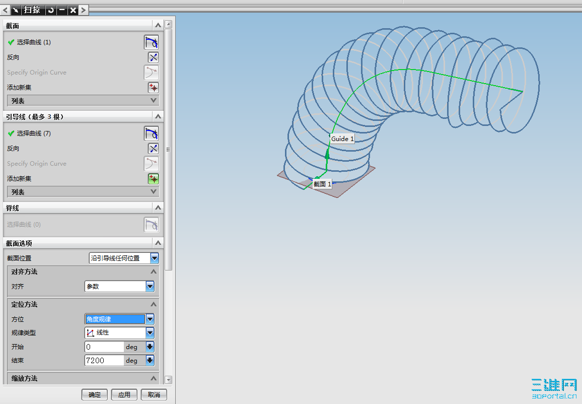Collapse the 脊线 section

[158, 208]
